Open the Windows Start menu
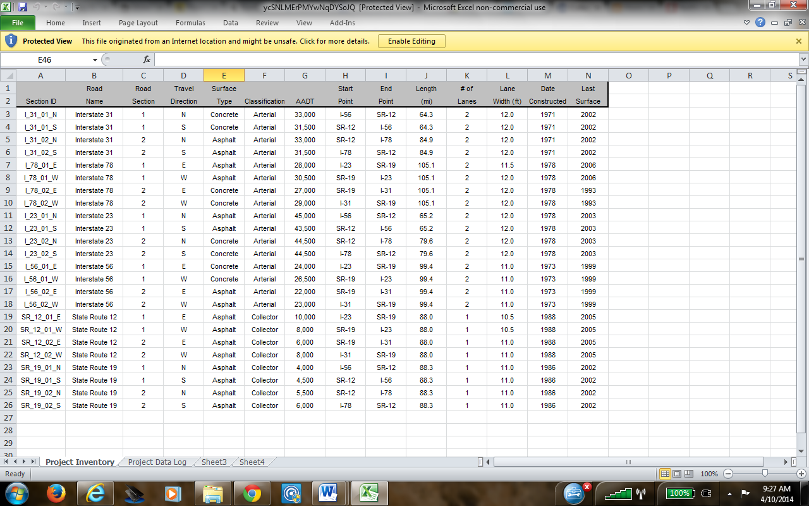 coord(17,493)
